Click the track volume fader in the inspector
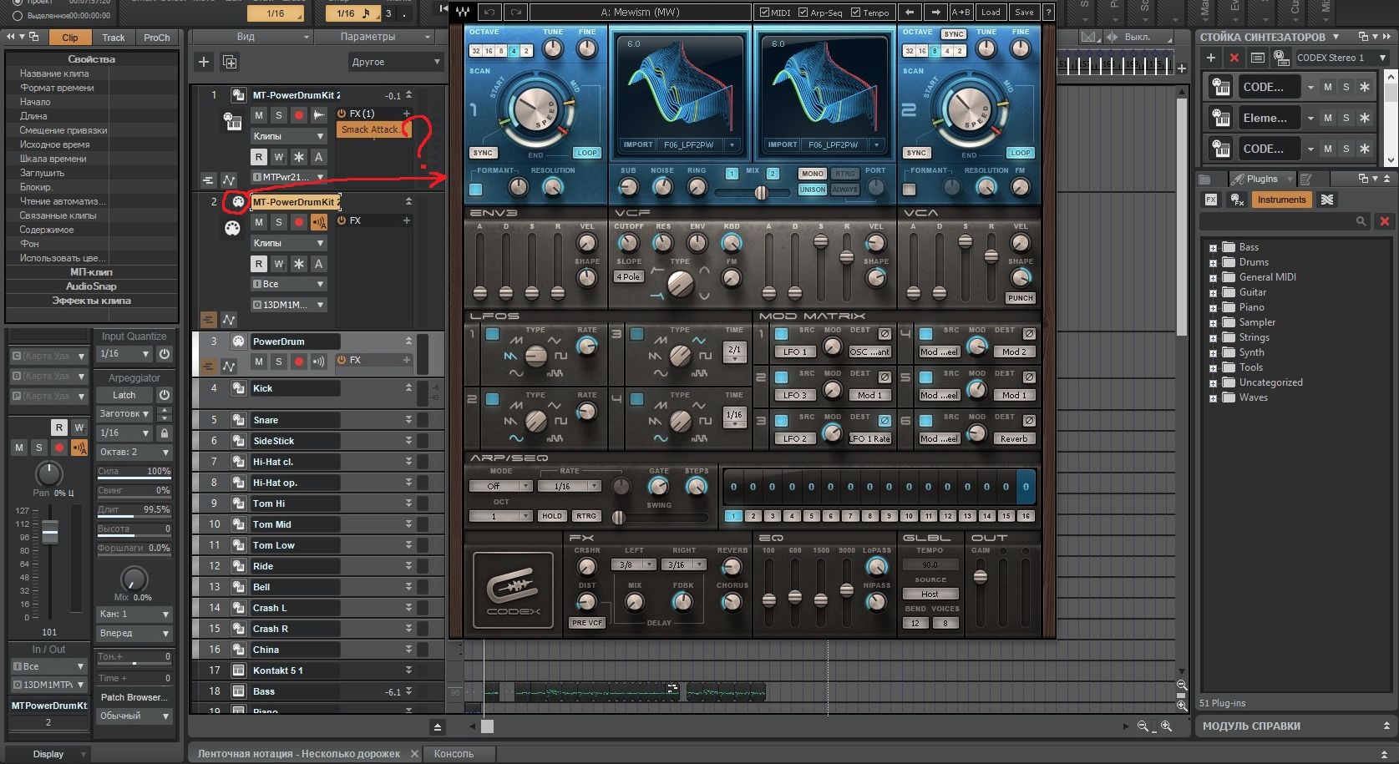 coord(50,531)
